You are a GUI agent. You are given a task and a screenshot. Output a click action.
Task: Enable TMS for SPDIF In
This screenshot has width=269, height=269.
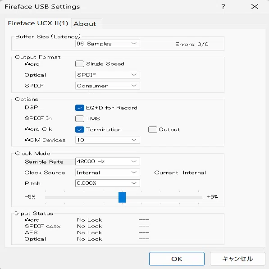tap(80, 119)
